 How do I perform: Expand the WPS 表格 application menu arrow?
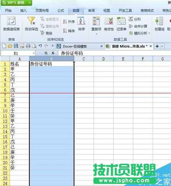point(30,2)
